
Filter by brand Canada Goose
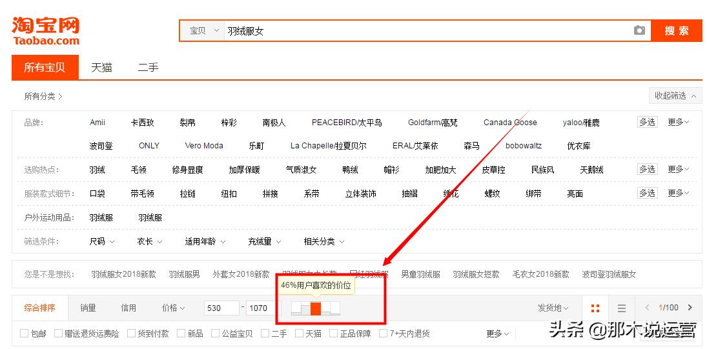pyautogui.click(x=510, y=123)
